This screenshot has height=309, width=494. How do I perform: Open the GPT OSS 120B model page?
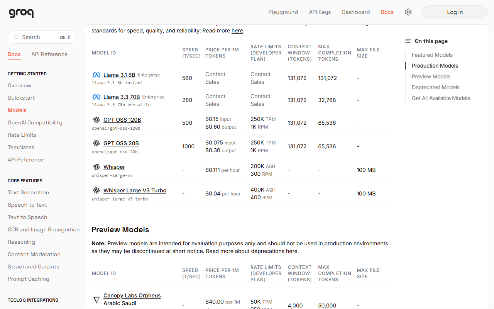(122, 120)
